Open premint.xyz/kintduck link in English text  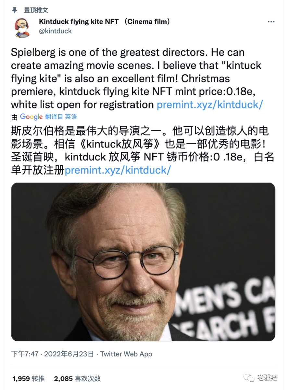pyautogui.click(x=210, y=105)
